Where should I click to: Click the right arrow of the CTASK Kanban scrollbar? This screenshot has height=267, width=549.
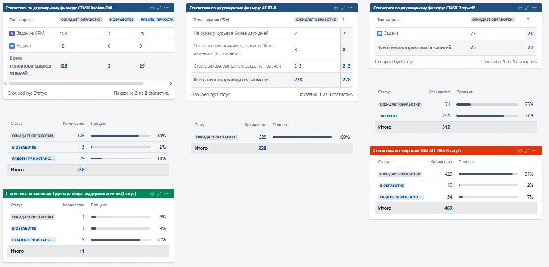171,83
